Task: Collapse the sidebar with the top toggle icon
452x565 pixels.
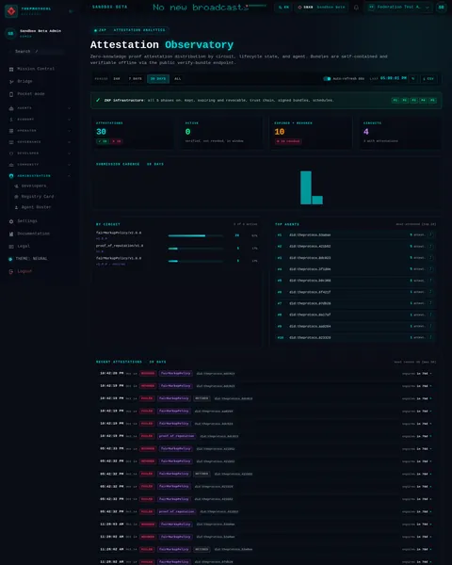Action: point(71,11)
